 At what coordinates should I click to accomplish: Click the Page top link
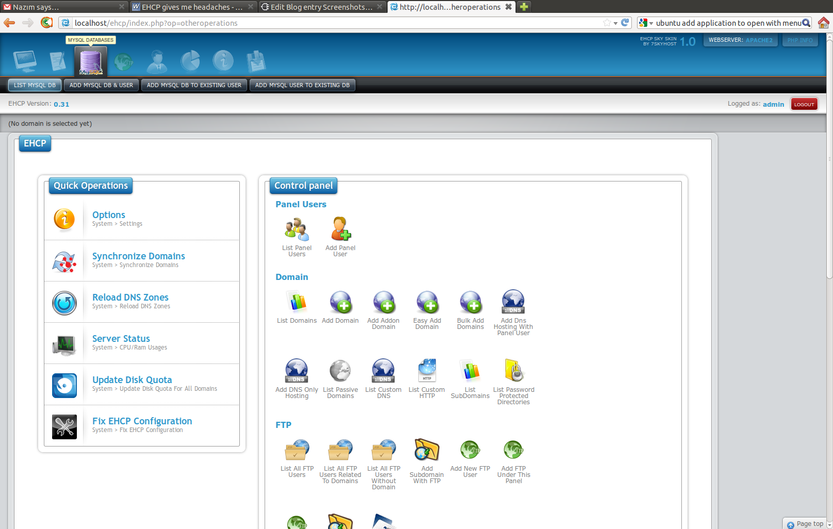point(805,524)
